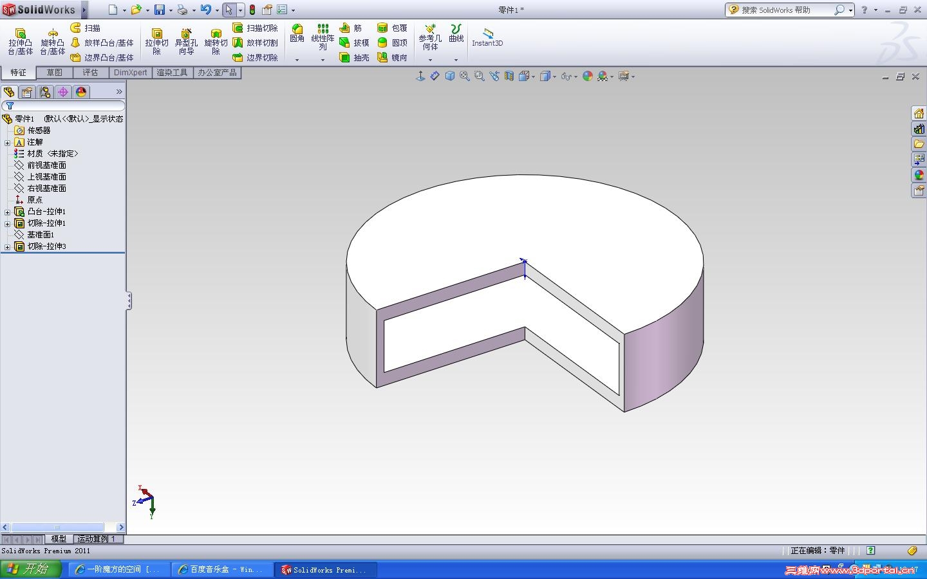The width and height of the screenshot is (927, 579).
Task: Select the 旋转凸台/基体 revolve boss tool
Action: [x=53, y=42]
